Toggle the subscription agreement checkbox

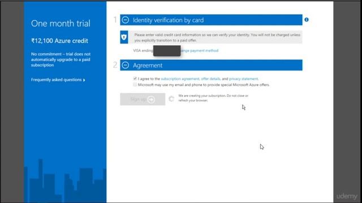(135, 78)
